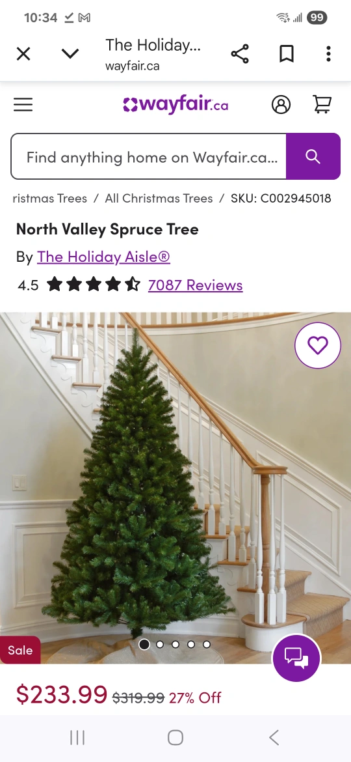Bookmark this page in the browser
The width and height of the screenshot is (351, 762).
pyautogui.click(x=287, y=54)
